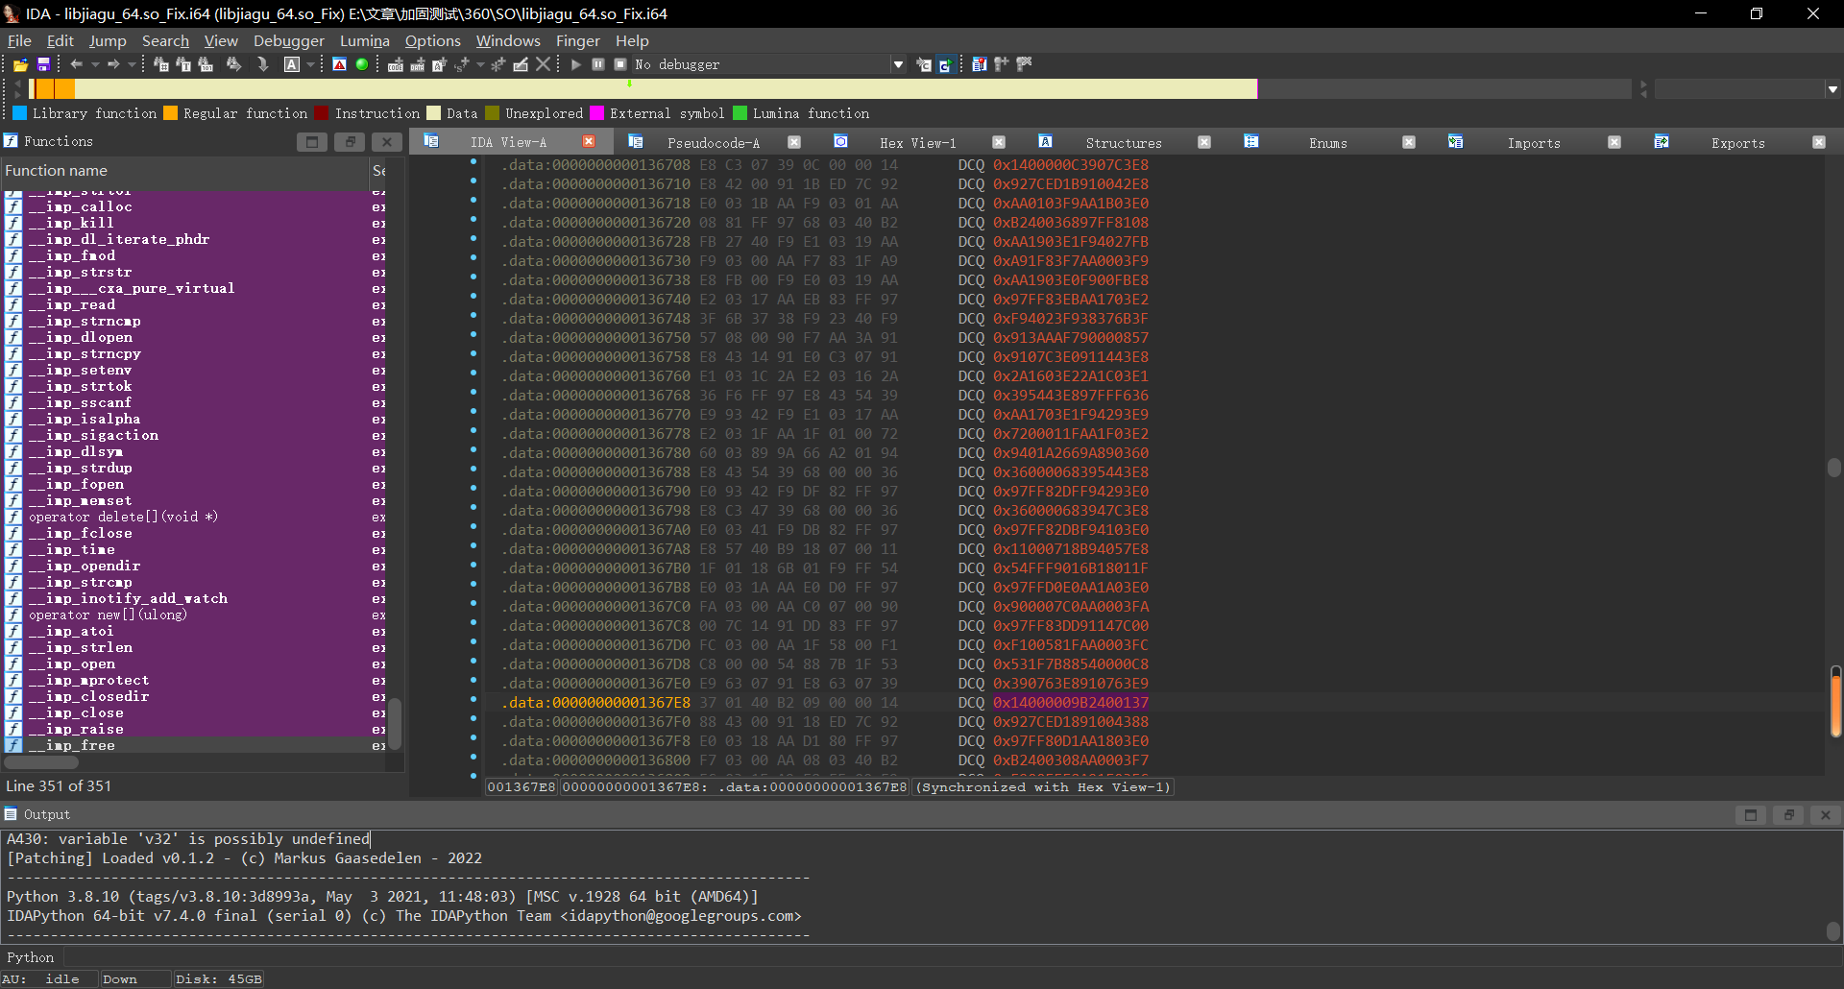Jump back with the left arrow icon

[x=77, y=64]
